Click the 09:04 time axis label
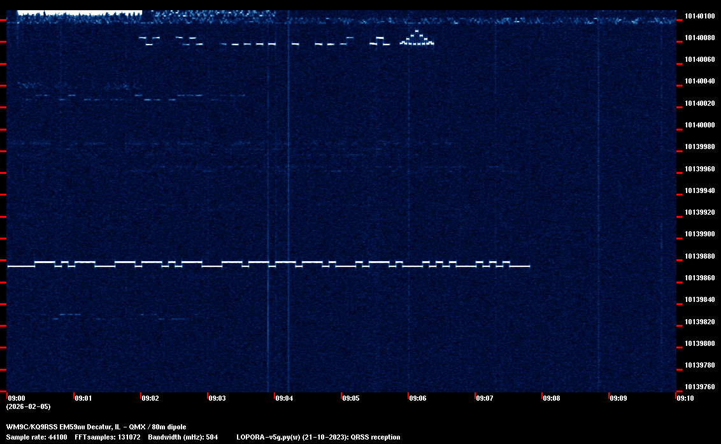Screen dimensions: 721x444 [x=284, y=398]
